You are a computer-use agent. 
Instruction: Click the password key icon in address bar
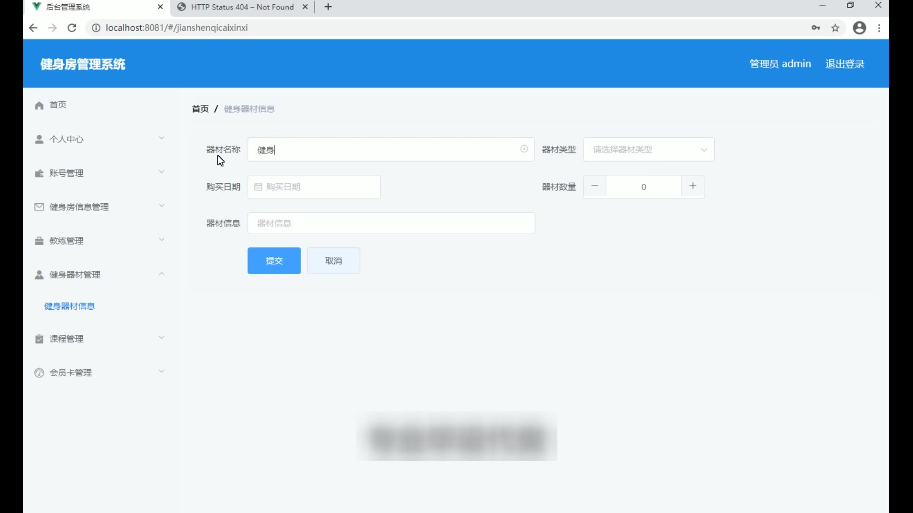coord(816,28)
